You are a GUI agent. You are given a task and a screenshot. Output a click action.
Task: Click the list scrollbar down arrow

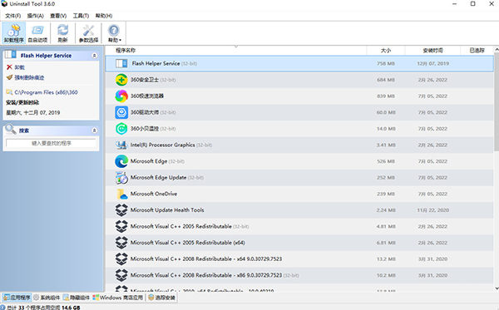tap(497, 288)
